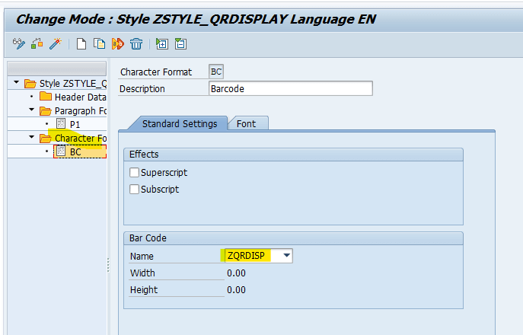Click the Description field containing Barcode
This screenshot has width=523, height=335.
click(291, 88)
